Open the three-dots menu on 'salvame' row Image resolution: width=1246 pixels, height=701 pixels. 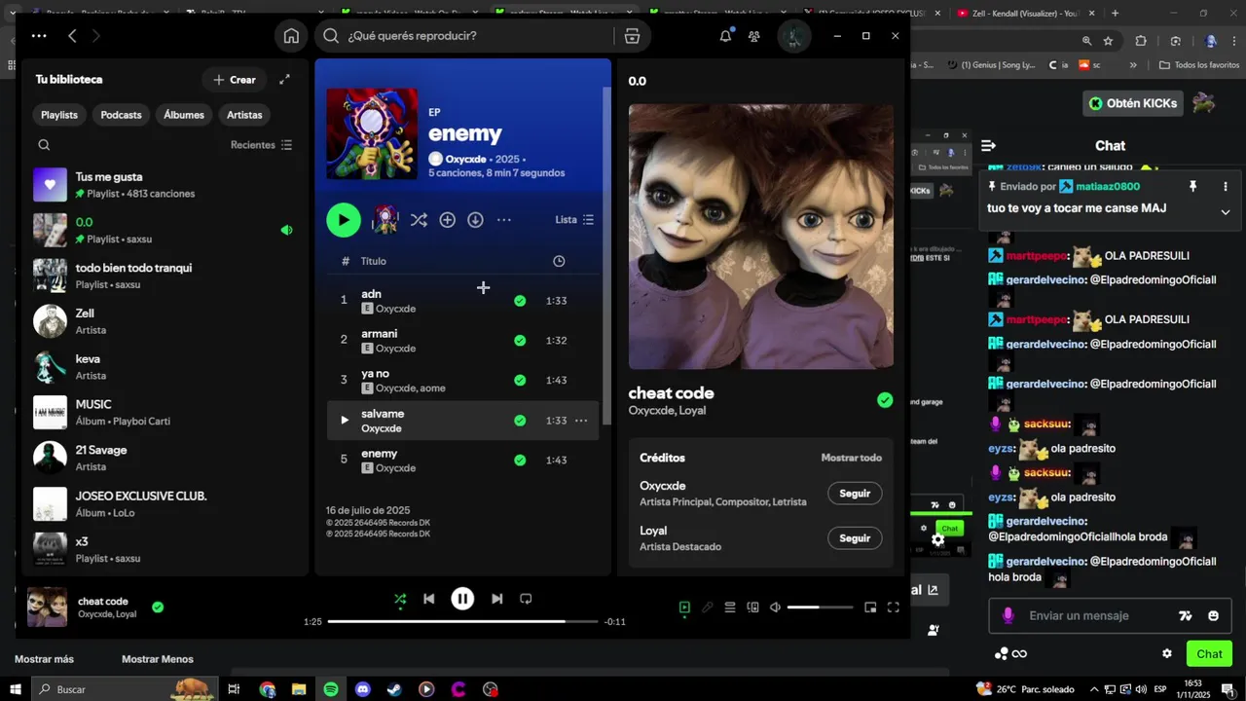[581, 421]
